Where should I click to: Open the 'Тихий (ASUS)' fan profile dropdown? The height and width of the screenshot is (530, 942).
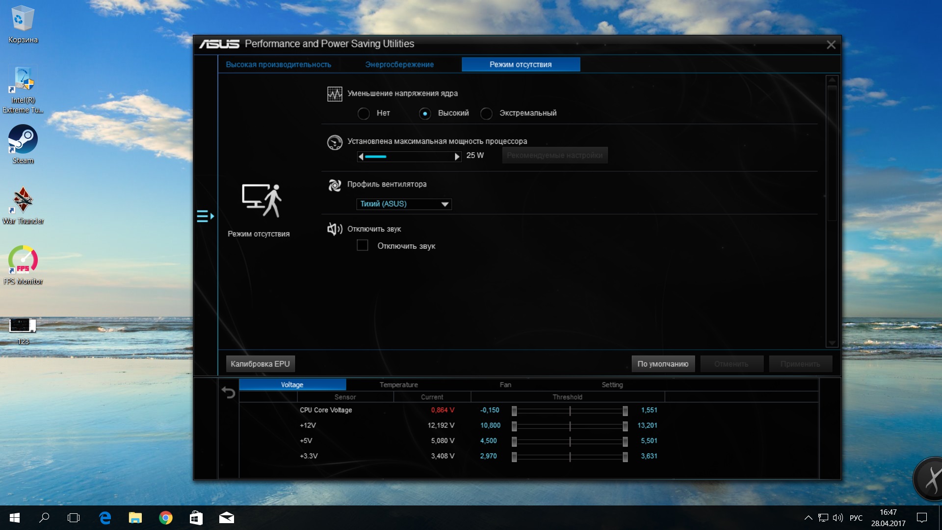(x=403, y=204)
